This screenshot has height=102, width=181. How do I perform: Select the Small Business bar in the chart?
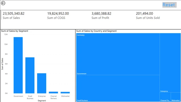30,75
